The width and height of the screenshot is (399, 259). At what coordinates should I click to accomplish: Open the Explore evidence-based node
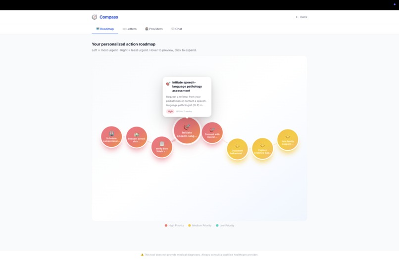pos(262,149)
